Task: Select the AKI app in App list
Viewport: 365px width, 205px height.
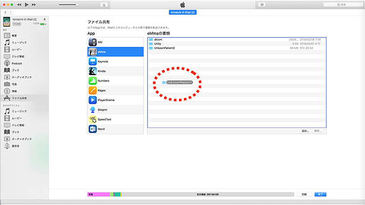Action: [x=115, y=42]
